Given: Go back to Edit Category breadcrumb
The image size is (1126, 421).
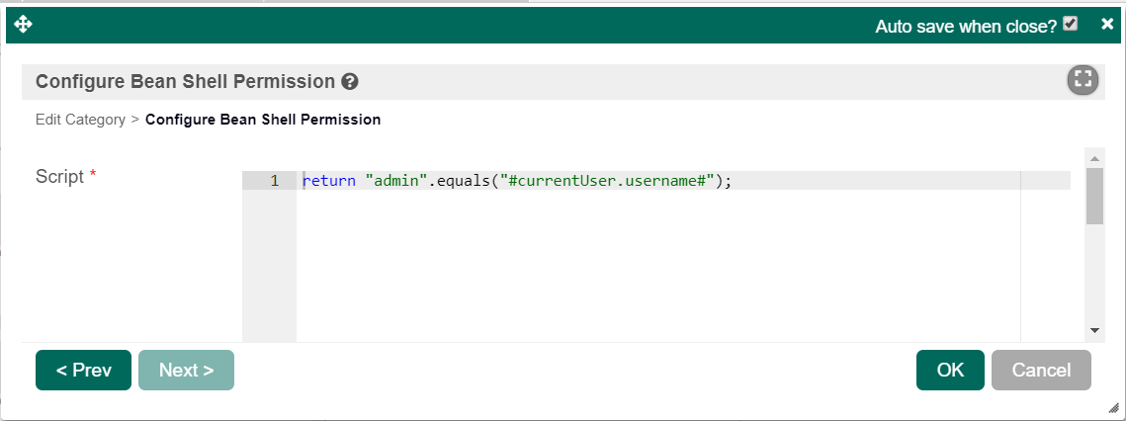Looking at the screenshot, I should click(x=80, y=120).
